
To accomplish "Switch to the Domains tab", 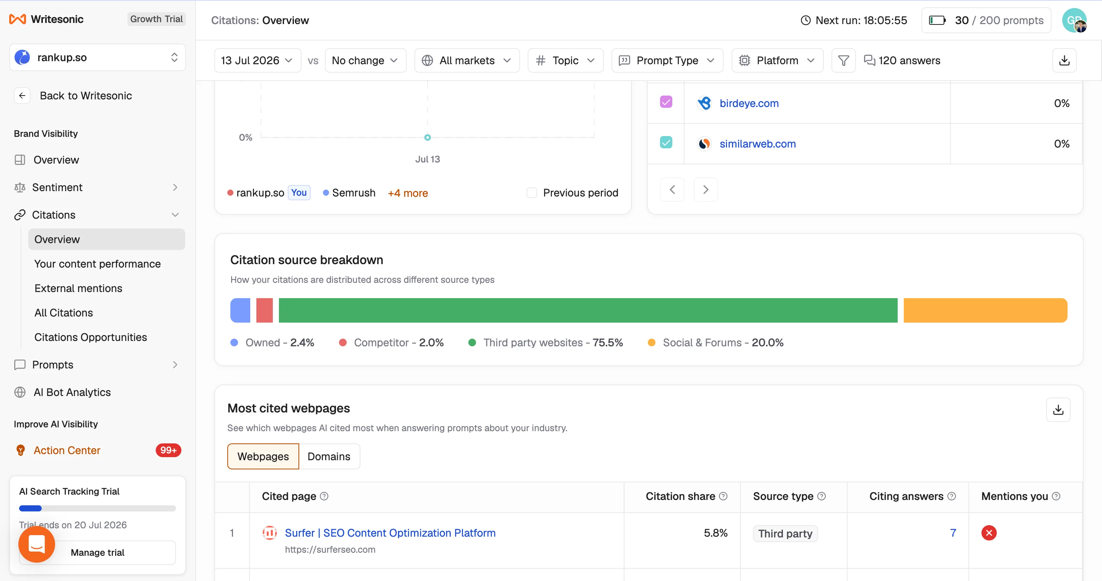I will point(329,457).
